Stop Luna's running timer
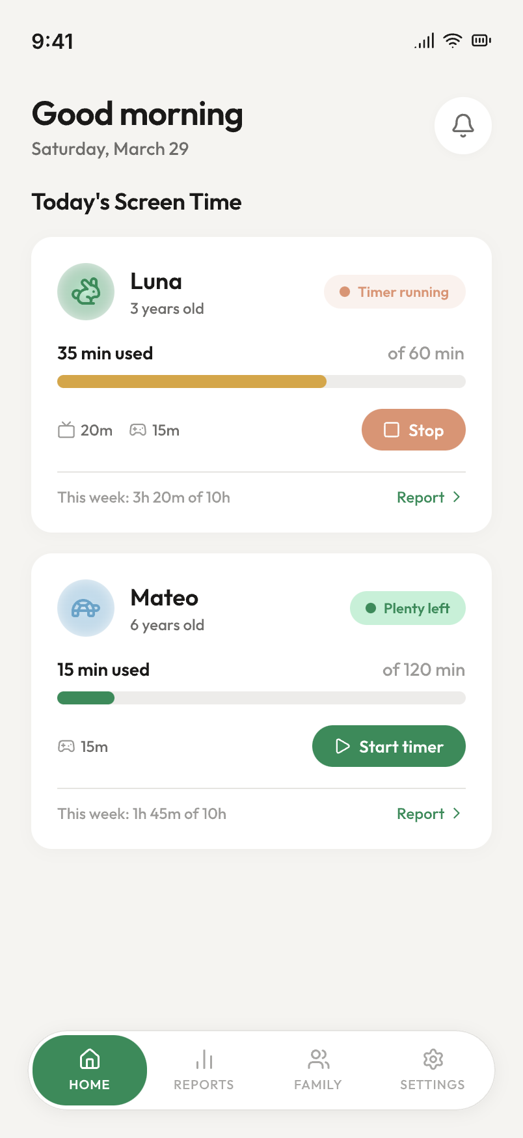This screenshot has height=1138, width=523. [413, 430]
